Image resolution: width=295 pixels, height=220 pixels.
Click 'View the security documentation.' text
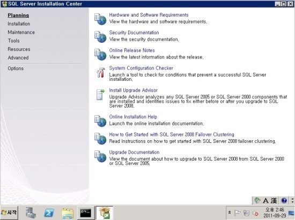click(144, 40)
